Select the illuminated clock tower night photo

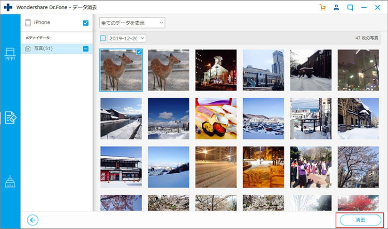(216, 70)
